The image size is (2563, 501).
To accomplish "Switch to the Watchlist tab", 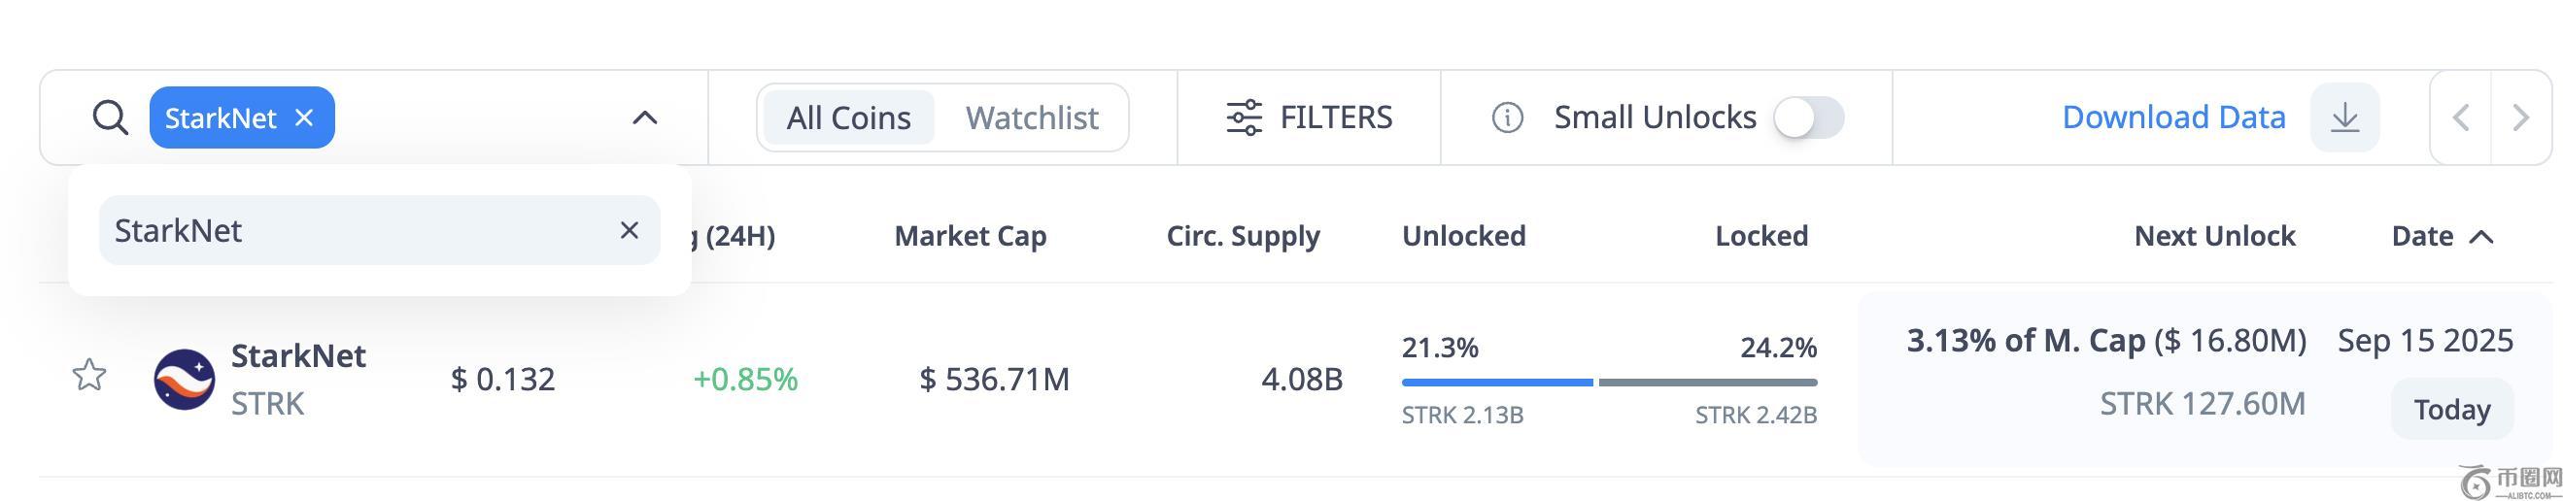I will click(x=1032, y=117).
